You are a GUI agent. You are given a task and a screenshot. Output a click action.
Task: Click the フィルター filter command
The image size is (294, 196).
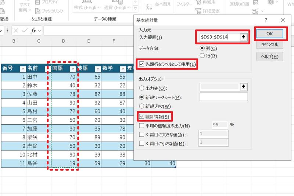tap(184, 4)
